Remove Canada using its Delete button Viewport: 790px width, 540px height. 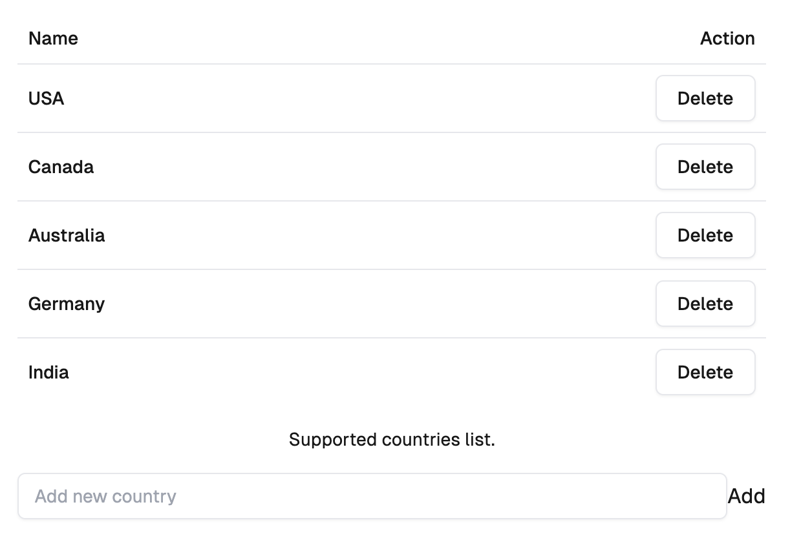click(705, 167)
